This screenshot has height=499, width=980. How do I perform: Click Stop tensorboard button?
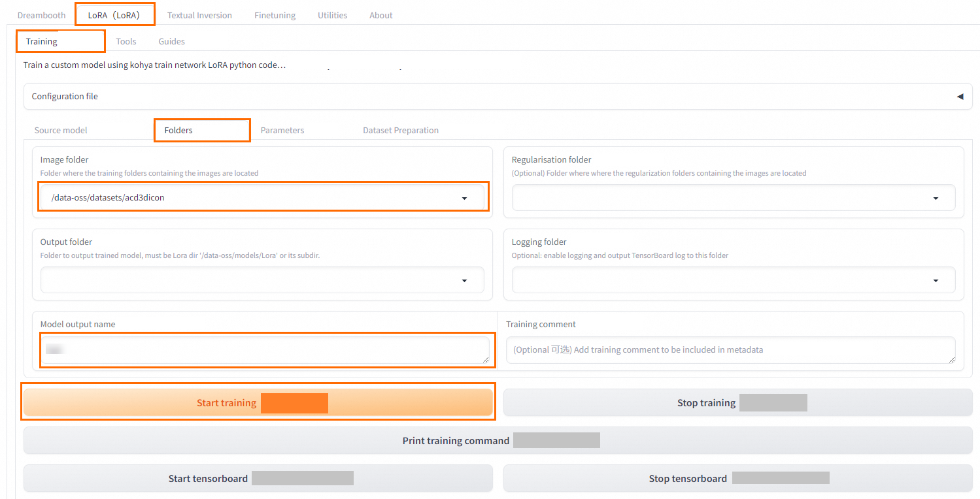[738, 478]
